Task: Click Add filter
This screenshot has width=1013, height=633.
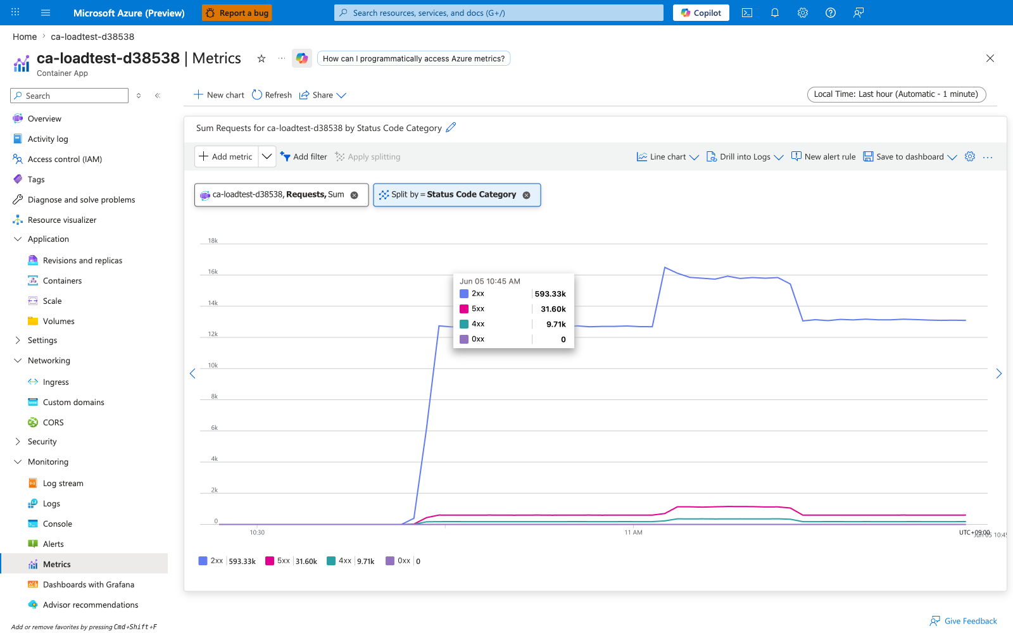Action: coord(304,156)
